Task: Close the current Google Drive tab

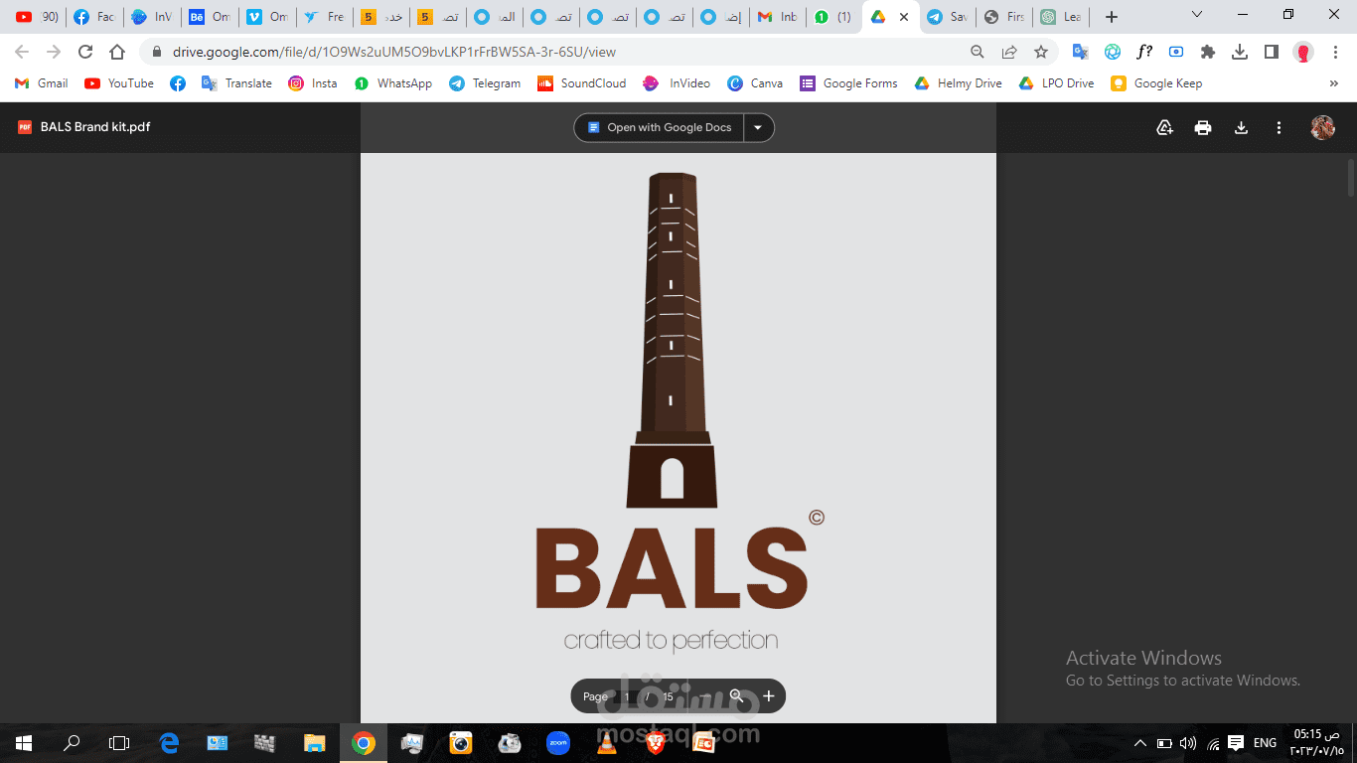Action: pyautogui.click(x=903, y=17)
